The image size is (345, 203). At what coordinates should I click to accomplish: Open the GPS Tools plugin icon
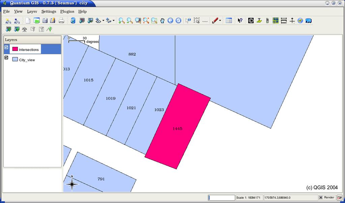click(267, 21)
